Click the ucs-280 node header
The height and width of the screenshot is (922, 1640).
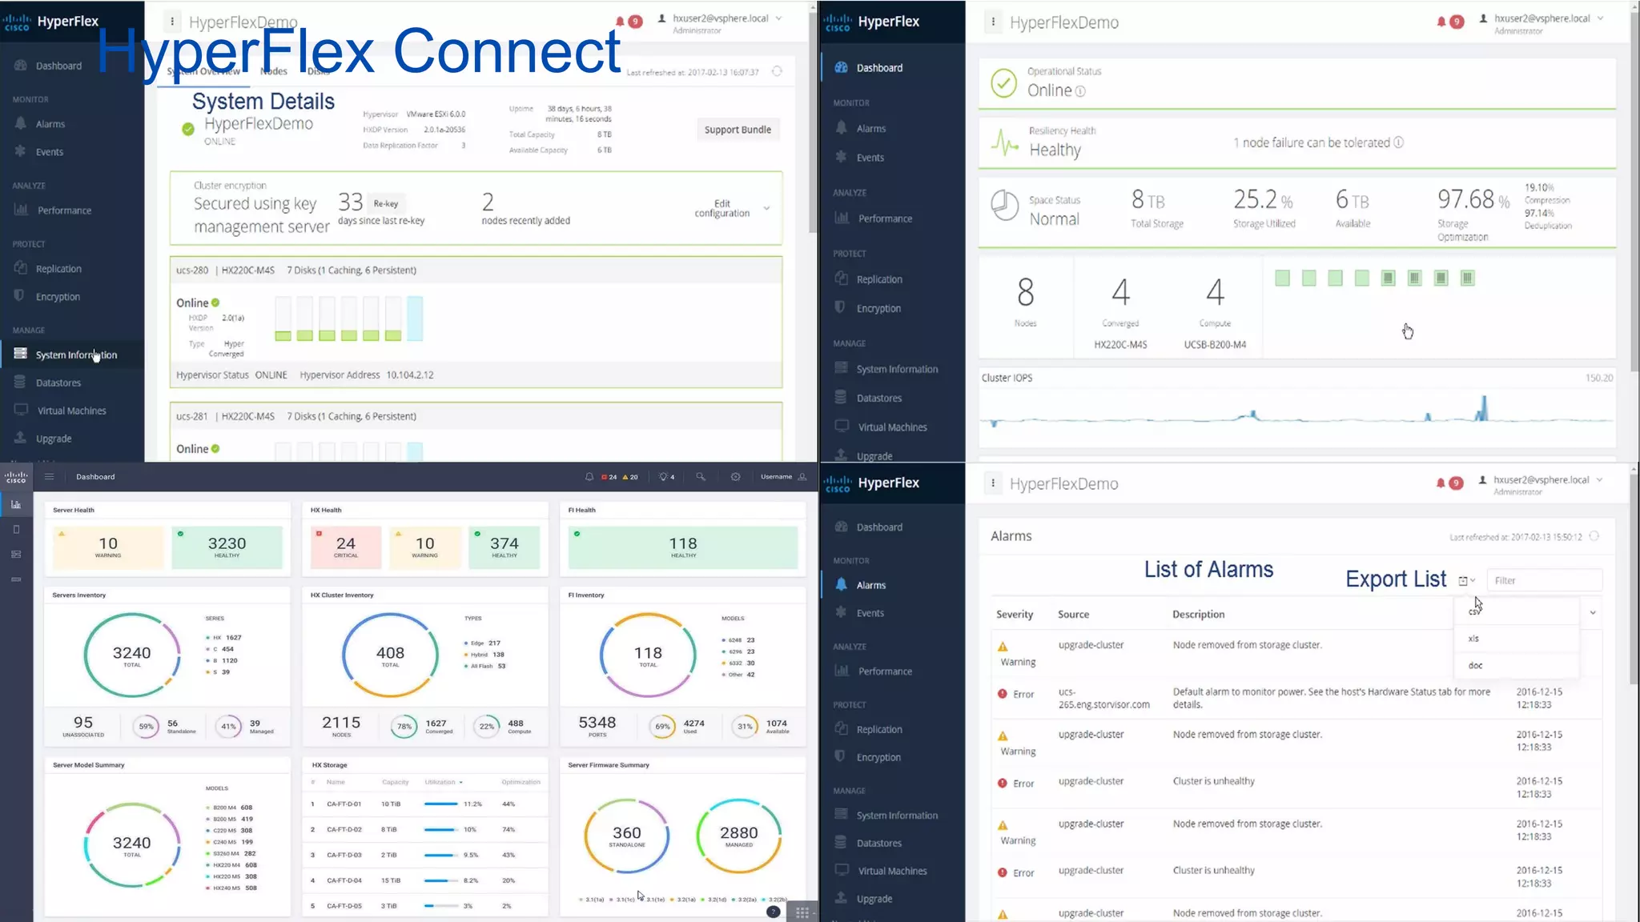coord(476,271)
